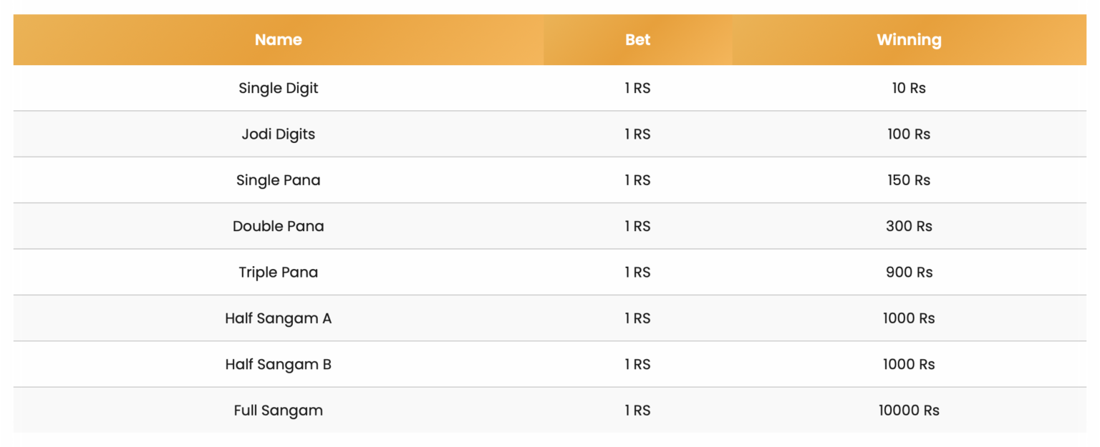Click the Winning column header
This screenshot has height=447, width=1100.
pos(909,40)
